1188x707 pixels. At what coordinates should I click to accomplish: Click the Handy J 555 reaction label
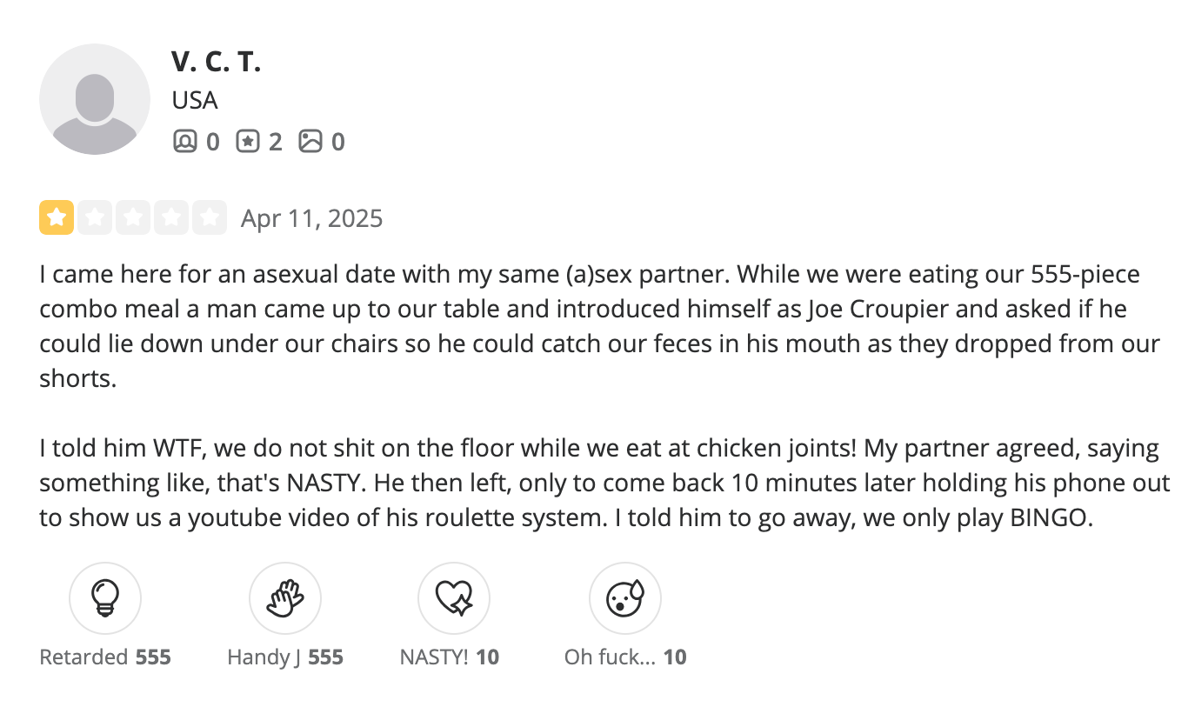pos(285,657)
